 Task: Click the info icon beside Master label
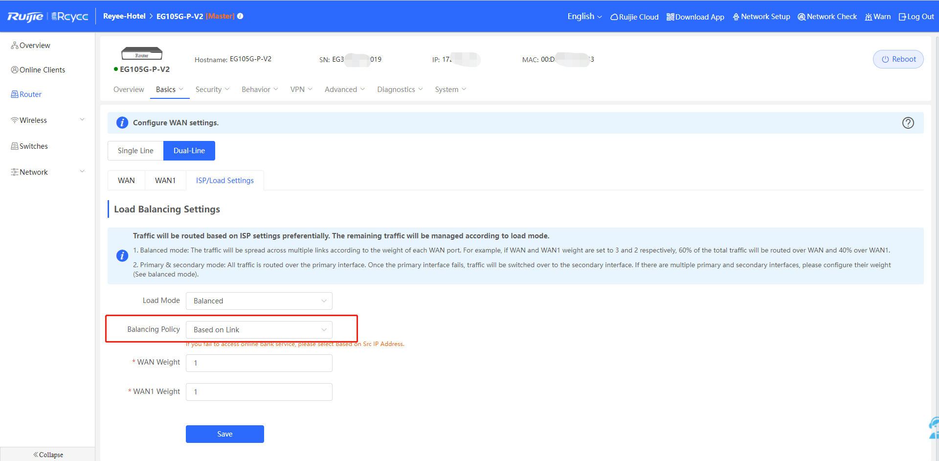coord(240,16)
